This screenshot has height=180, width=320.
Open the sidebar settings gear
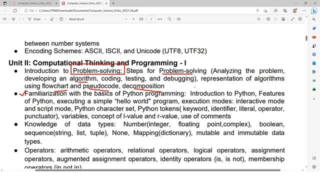[314, 166]
